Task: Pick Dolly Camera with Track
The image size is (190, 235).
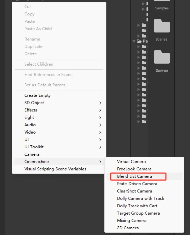Action: [x=144, y=199]
